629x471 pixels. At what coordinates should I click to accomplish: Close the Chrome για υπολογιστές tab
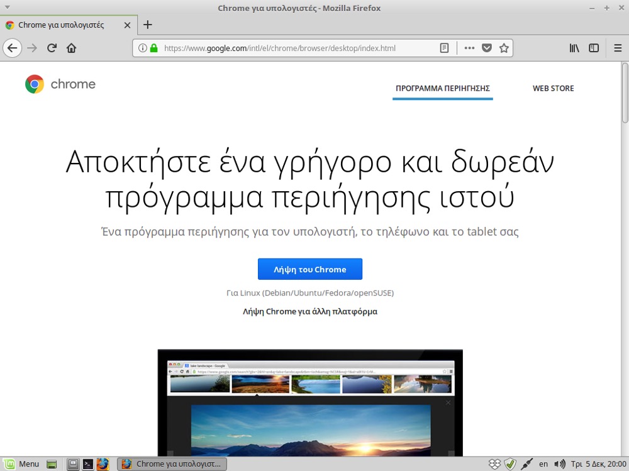pyautogui.click(x=127, y=25)
